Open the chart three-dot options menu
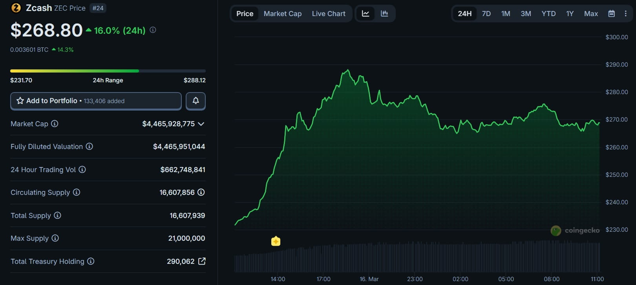 coord(625,14)
